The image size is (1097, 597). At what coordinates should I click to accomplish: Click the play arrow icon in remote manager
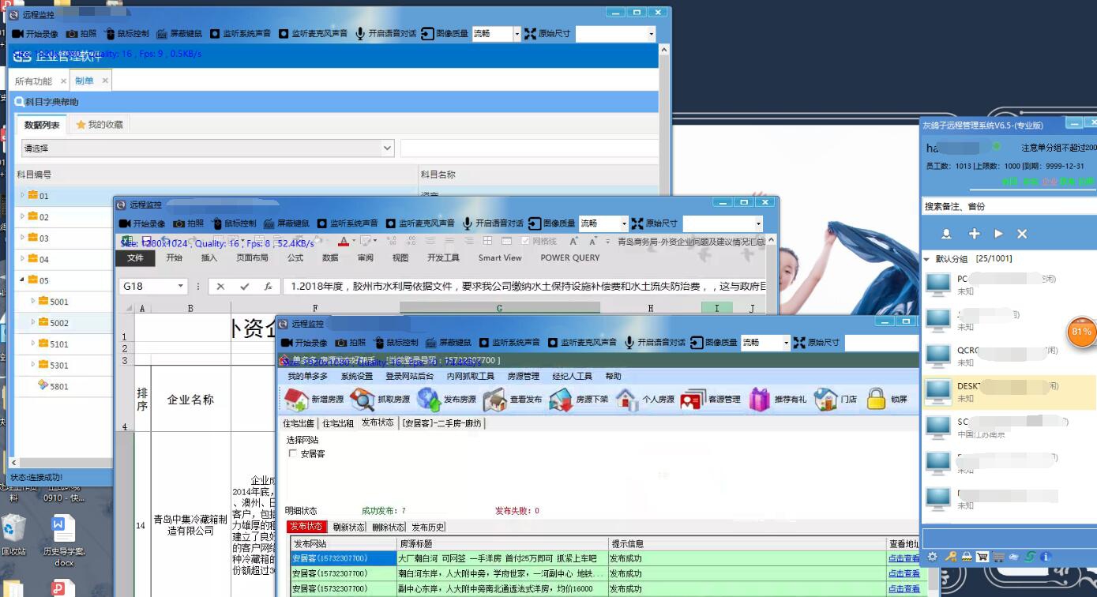998,234
